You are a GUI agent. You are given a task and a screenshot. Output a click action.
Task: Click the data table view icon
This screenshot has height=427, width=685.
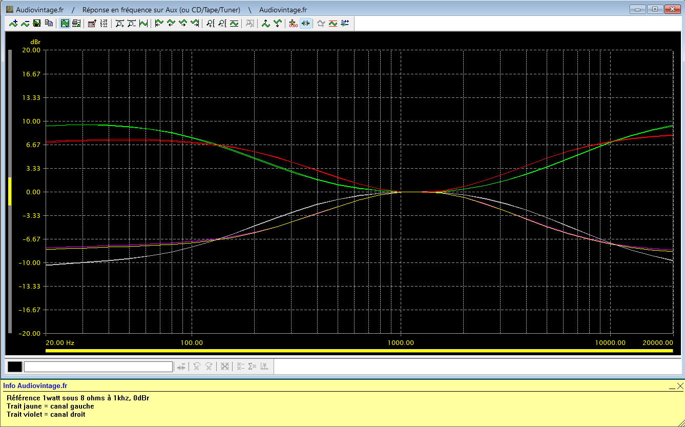(76, 23)
